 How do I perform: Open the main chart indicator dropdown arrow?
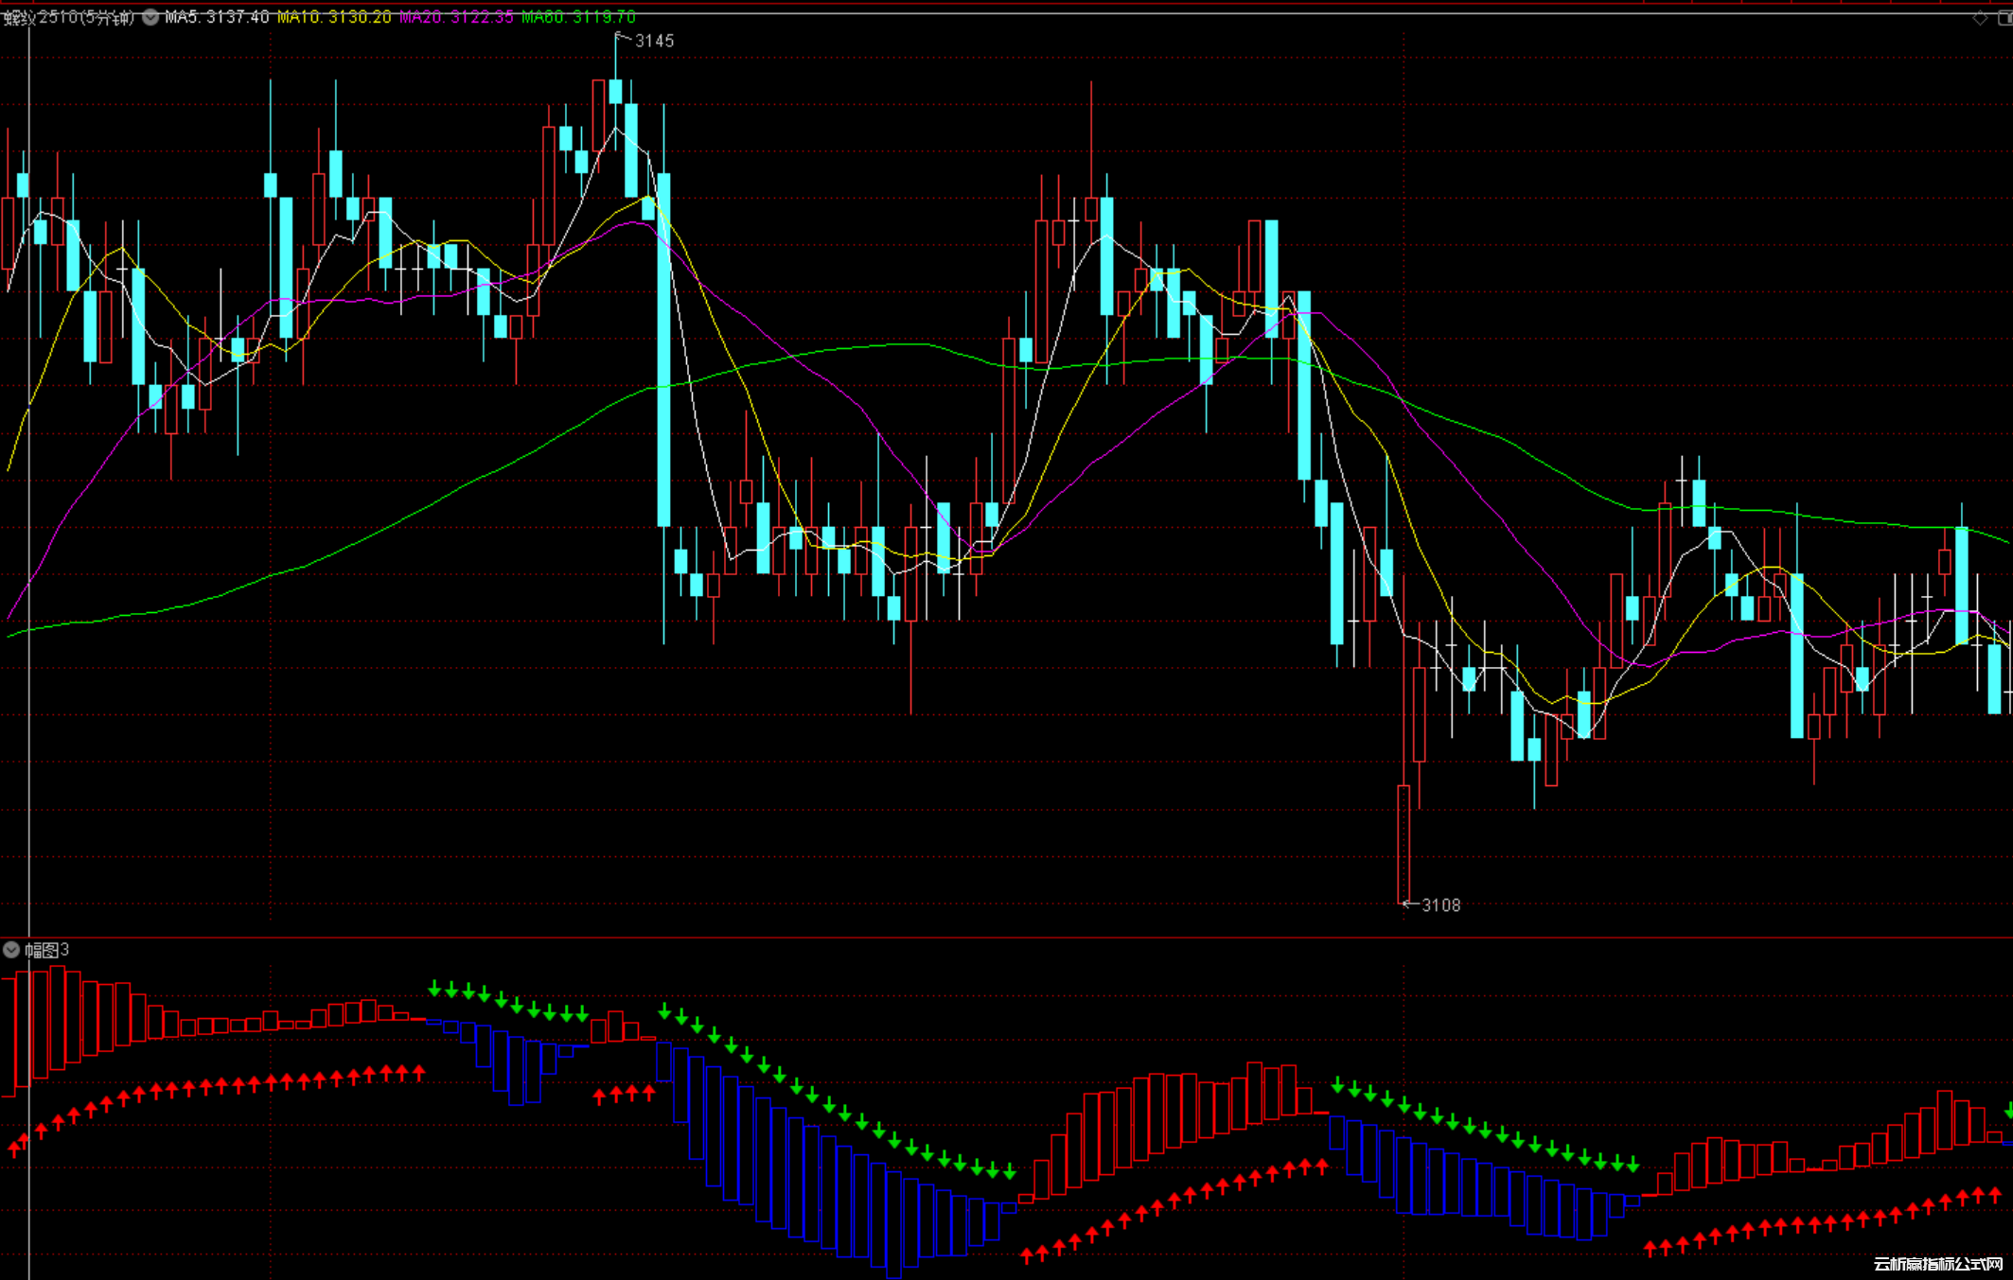[150, 17]
